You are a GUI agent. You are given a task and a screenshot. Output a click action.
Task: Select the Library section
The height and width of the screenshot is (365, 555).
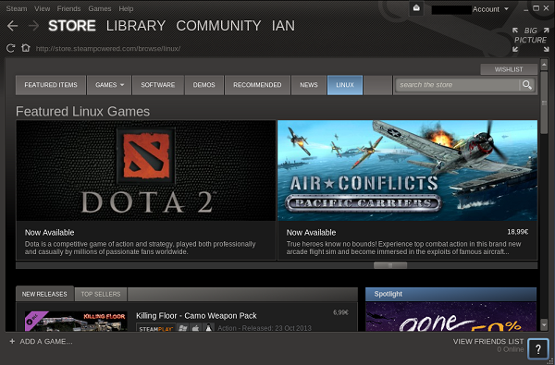tap(136, 26)
